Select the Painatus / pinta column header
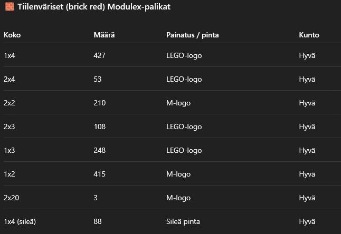This screenshot has width=341, height=234. [192, 35]
